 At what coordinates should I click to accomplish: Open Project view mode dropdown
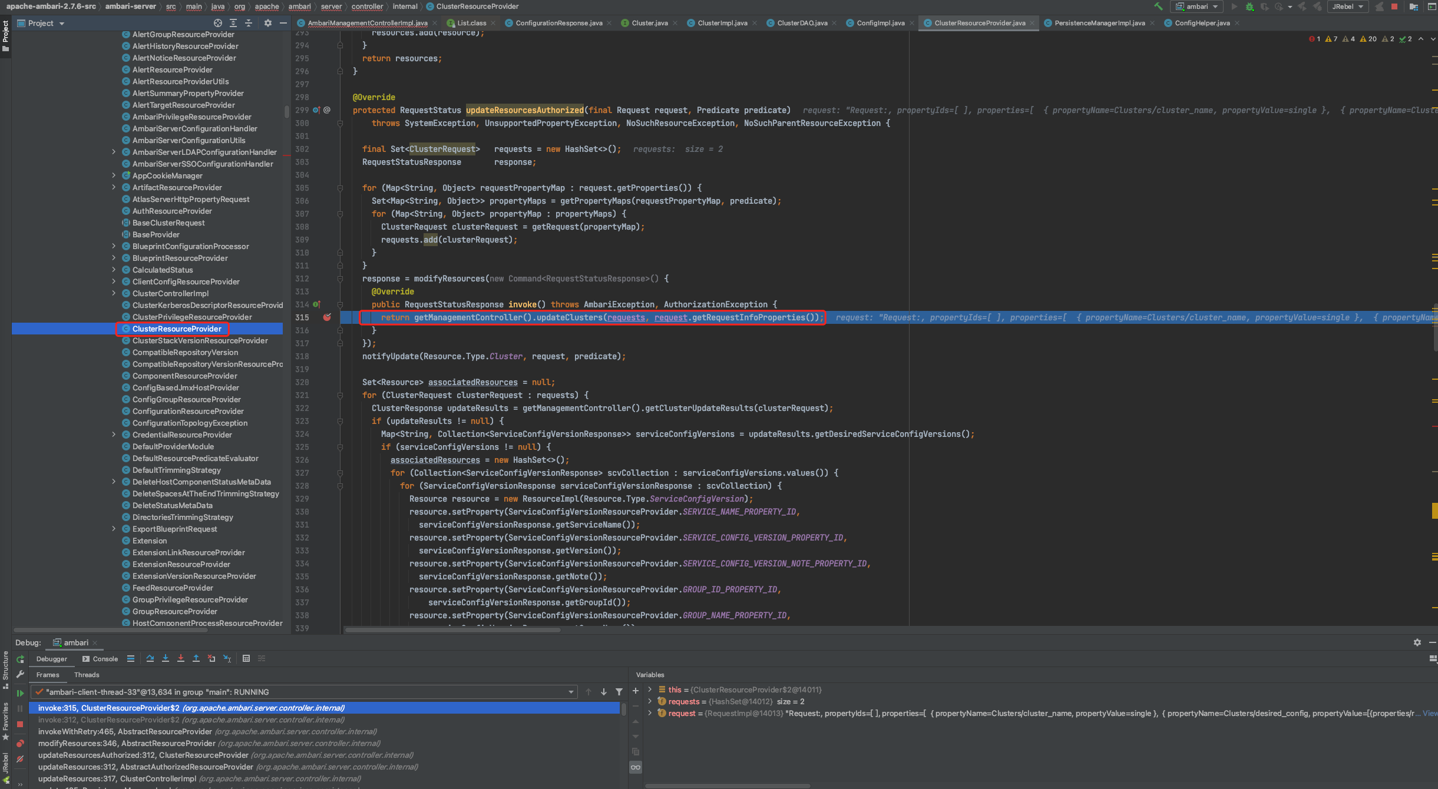[x=41, y=23]
